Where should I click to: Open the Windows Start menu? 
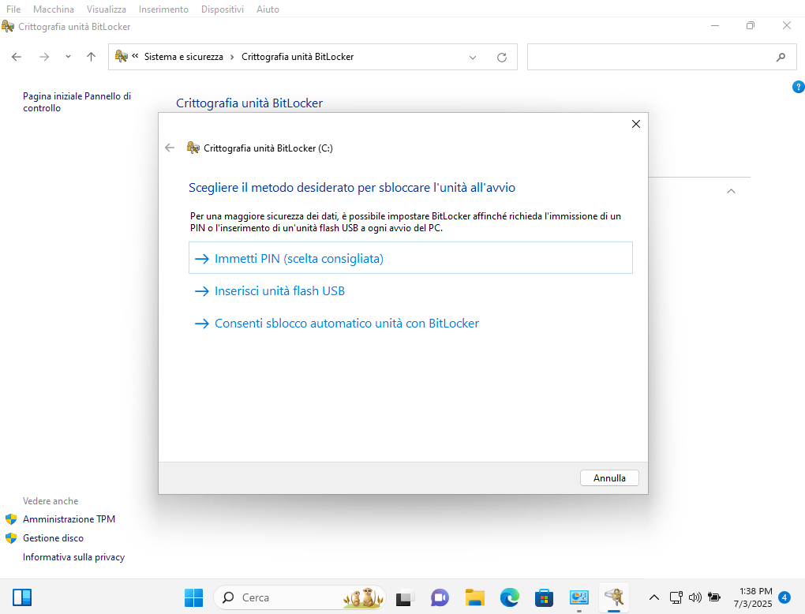193,597
